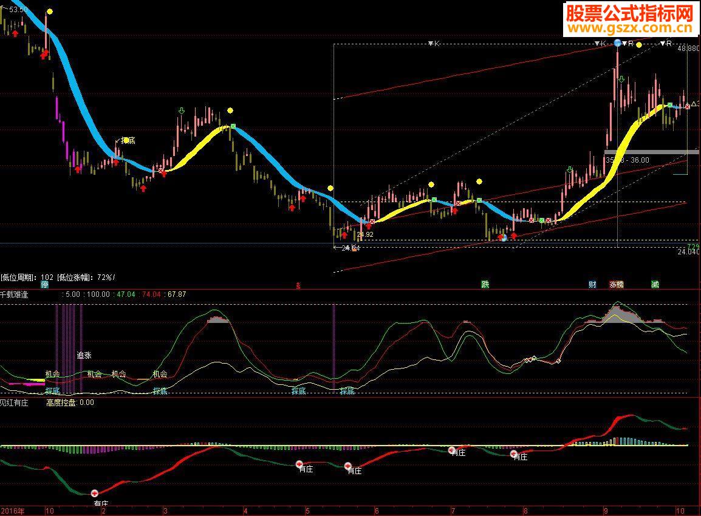This screenshot has height=516, width=701.
Task: Jump to month 9 on the time axis
Action: coord(606,511)
